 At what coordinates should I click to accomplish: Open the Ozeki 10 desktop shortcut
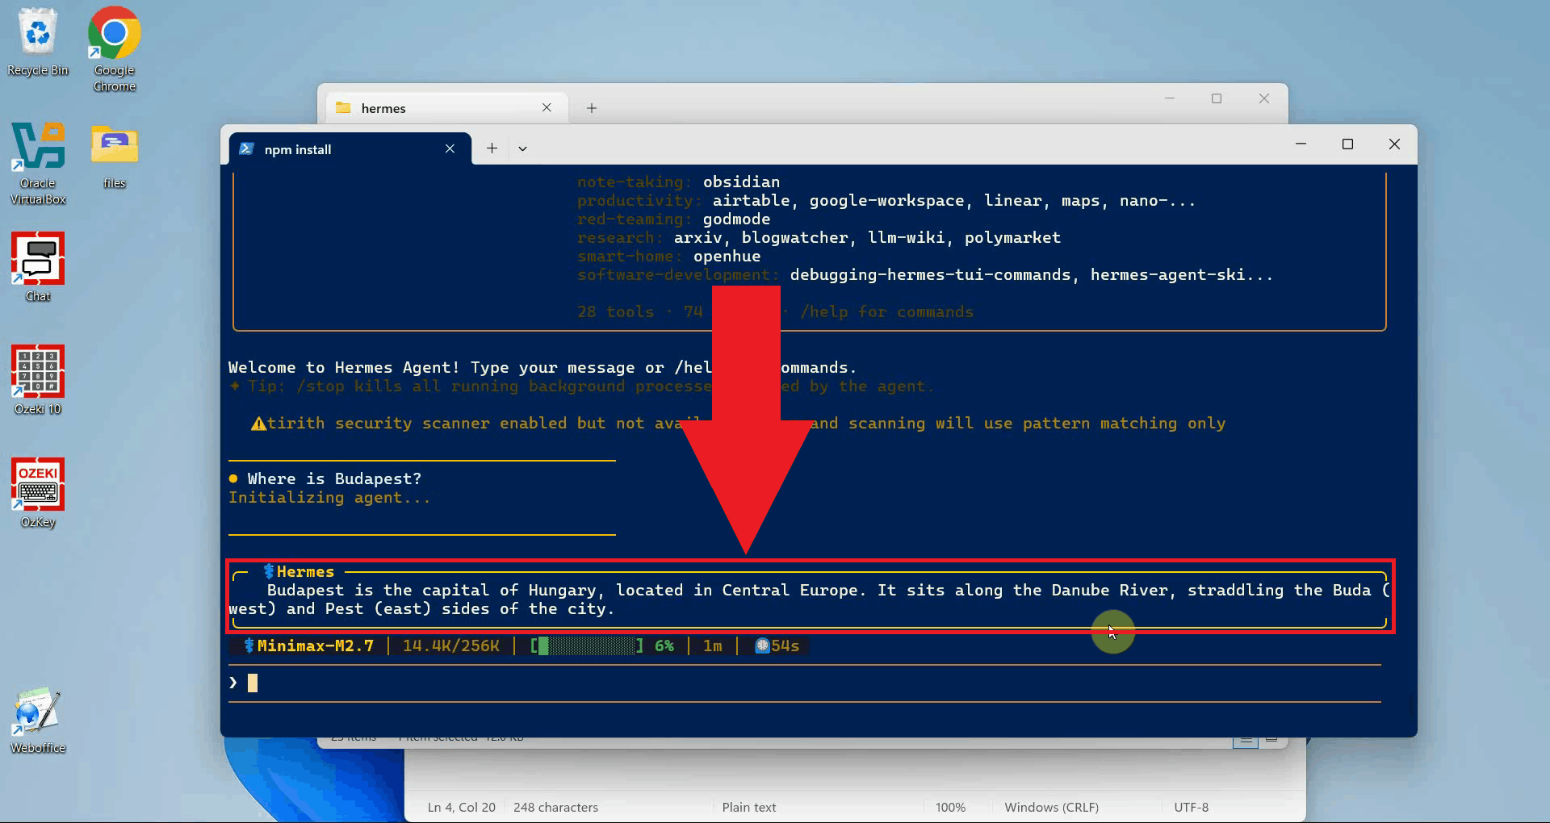[38, 380]
